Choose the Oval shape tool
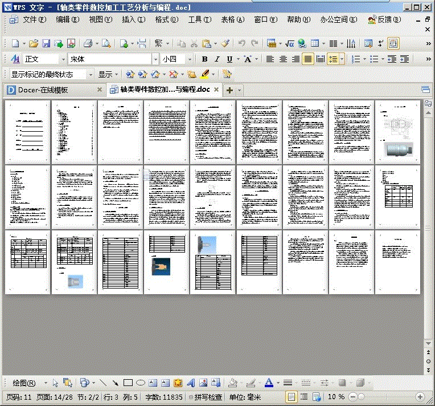Image resolution: width=435 pixels, height=406 pixels. coord(141,383)
